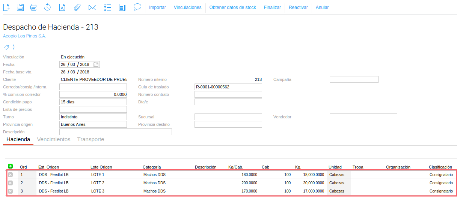Click the tag label icon
Viewport: 457px width, 200px height.
click(x=6, y=47)
